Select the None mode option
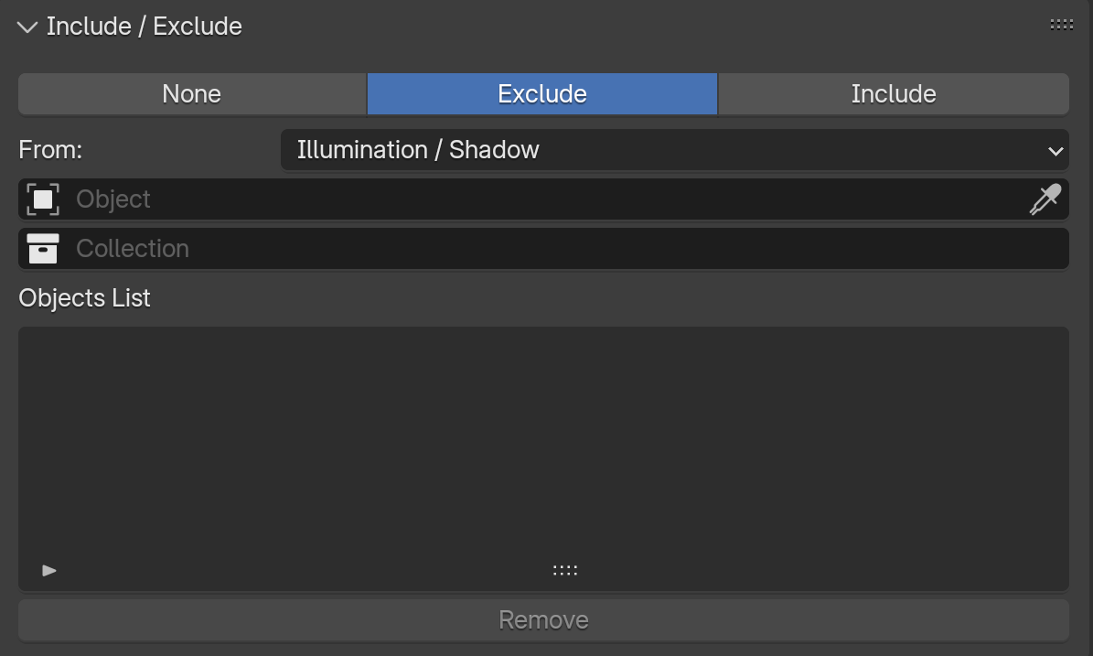The width and height of the screenshot is (1093, 656). 192,94
